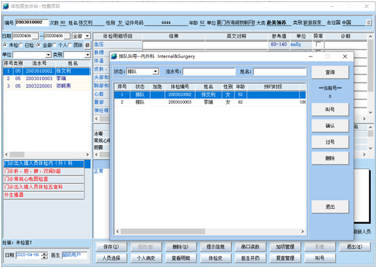Select the 已检 radio button
This screenshot has height=268, width=377.
tap(21, 45)
